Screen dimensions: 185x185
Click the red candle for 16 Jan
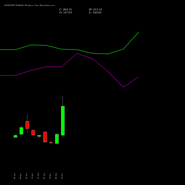[45, 137]
